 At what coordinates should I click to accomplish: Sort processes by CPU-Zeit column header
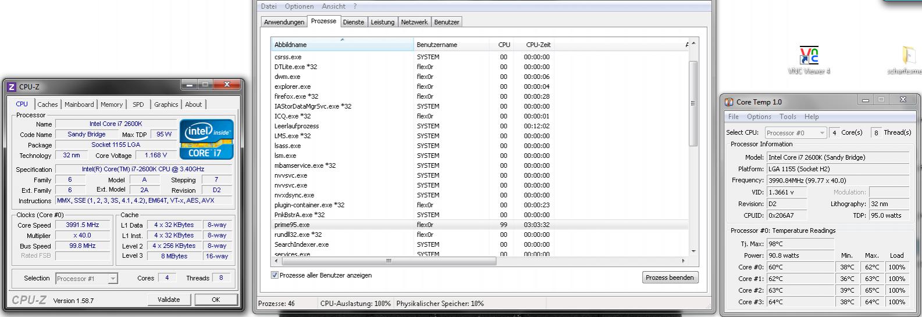[x=533, y=45]
